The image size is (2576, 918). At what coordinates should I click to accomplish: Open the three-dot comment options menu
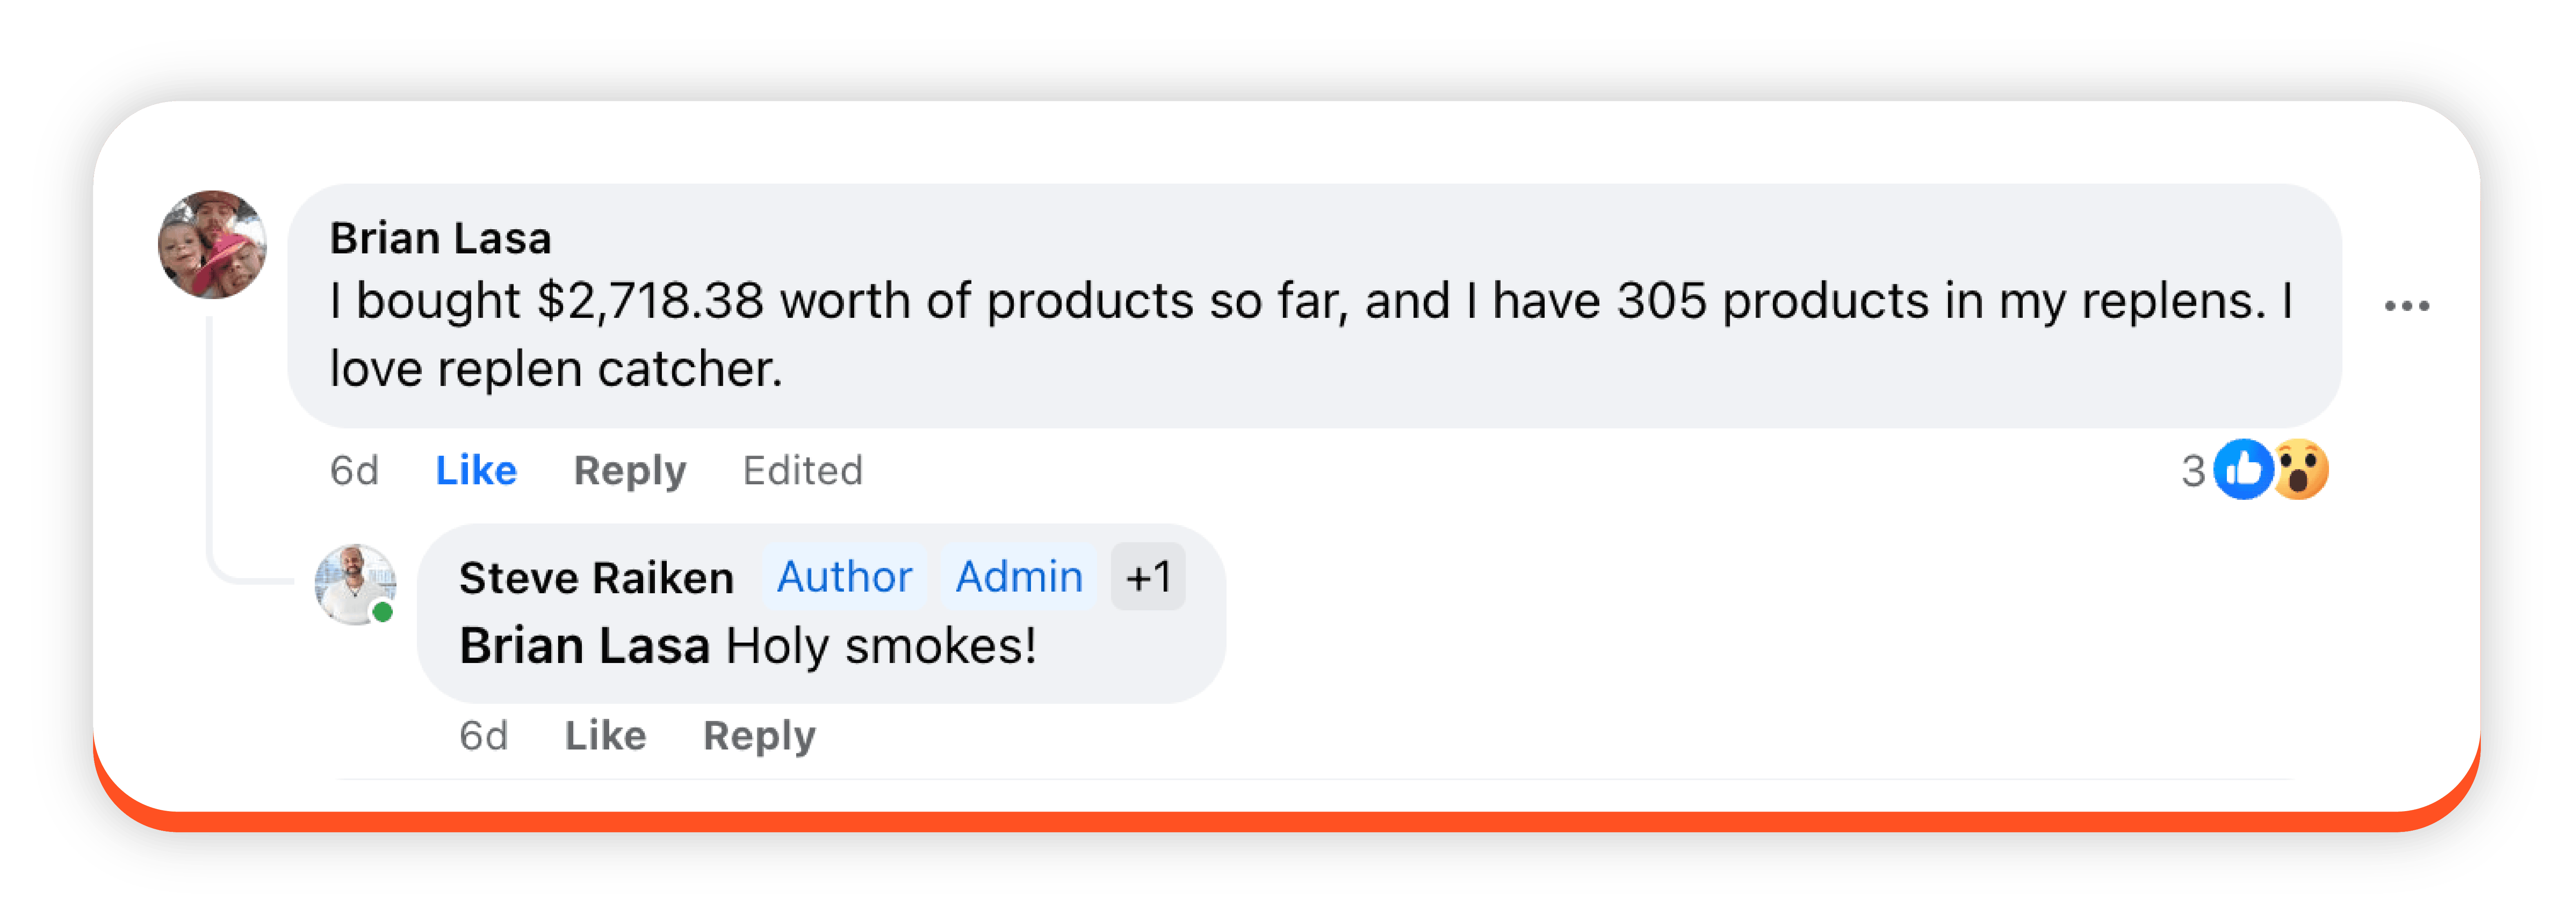2406,306
